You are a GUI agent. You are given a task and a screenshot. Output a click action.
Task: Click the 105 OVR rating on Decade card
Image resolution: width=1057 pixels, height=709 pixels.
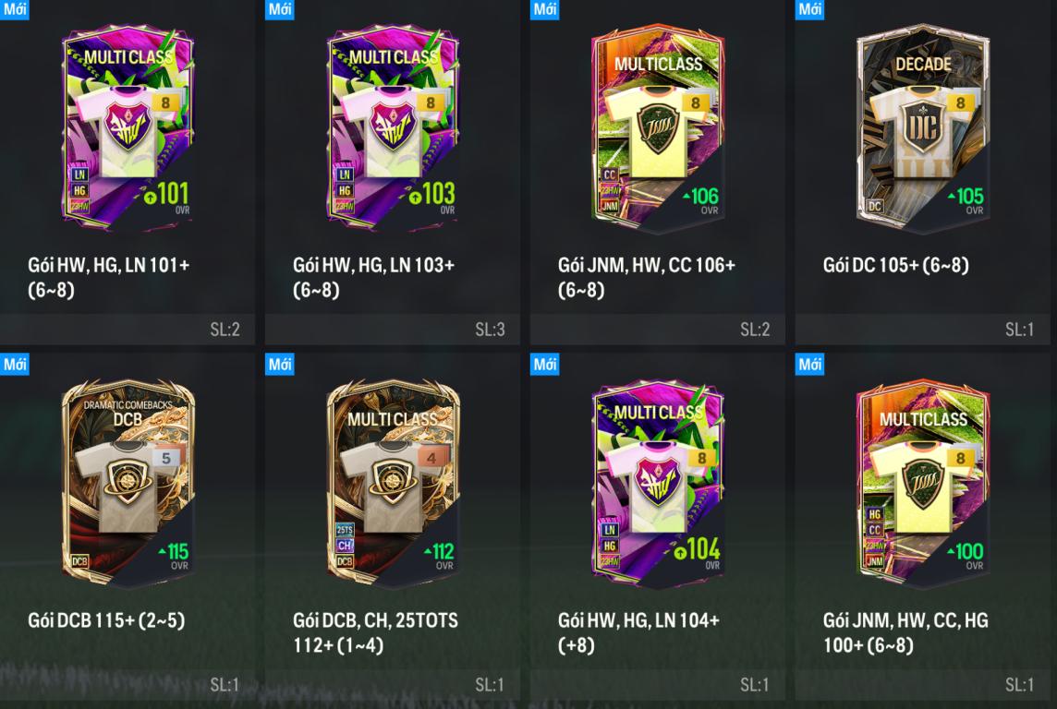click(966, 197)
